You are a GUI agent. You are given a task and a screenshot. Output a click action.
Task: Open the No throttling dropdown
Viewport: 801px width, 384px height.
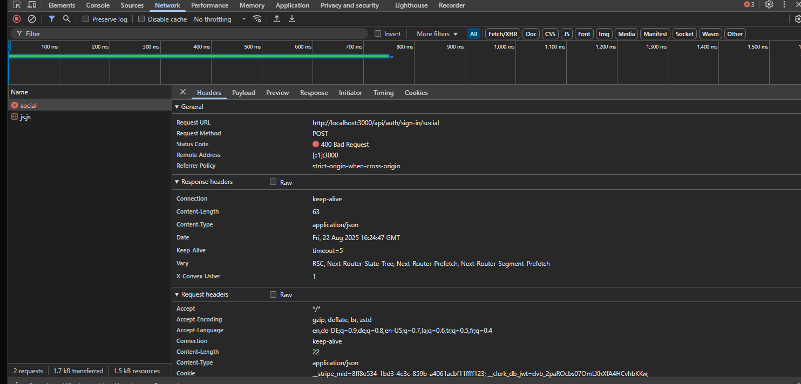(220, 19)
